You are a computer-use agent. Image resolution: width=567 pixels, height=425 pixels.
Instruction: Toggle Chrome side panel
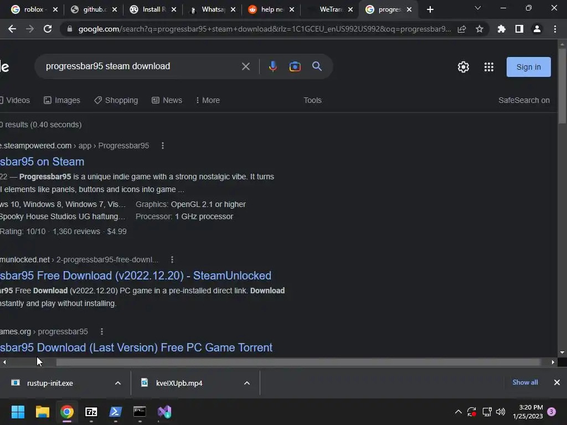519,29
